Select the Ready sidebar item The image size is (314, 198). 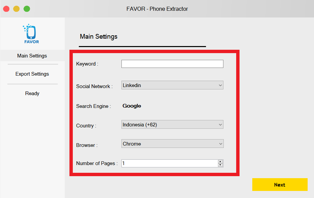click(32, 93)
